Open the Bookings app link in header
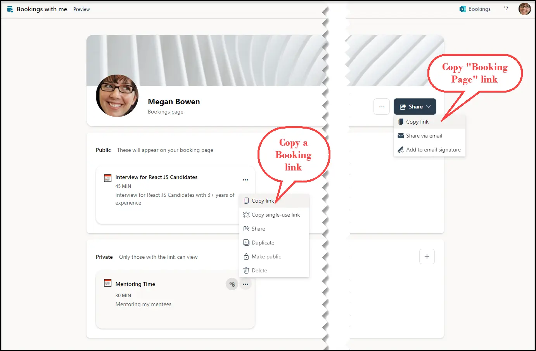 [x=475, y=9]
